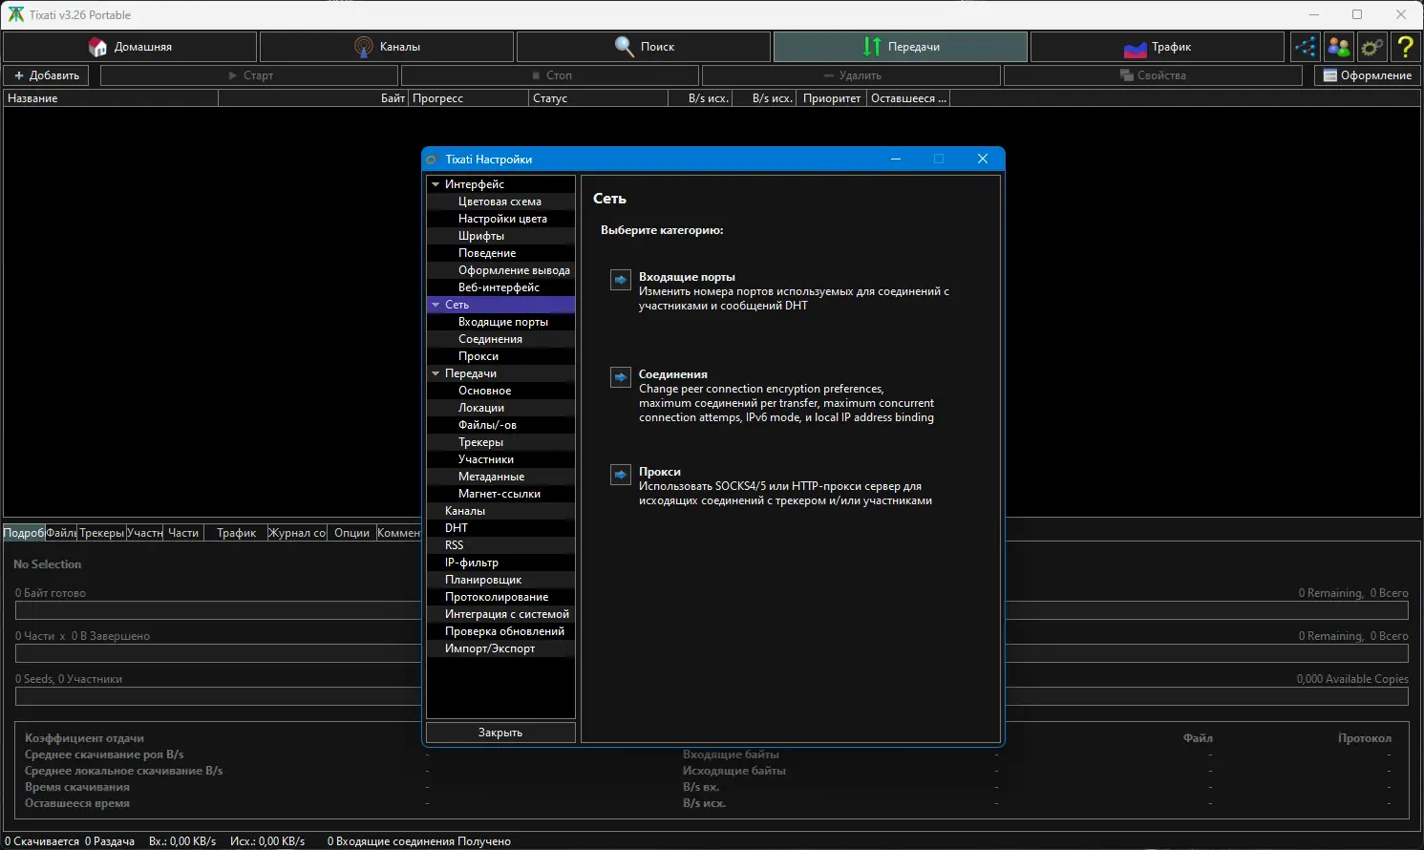Open the Оформление layout button

coord(1367,75)
